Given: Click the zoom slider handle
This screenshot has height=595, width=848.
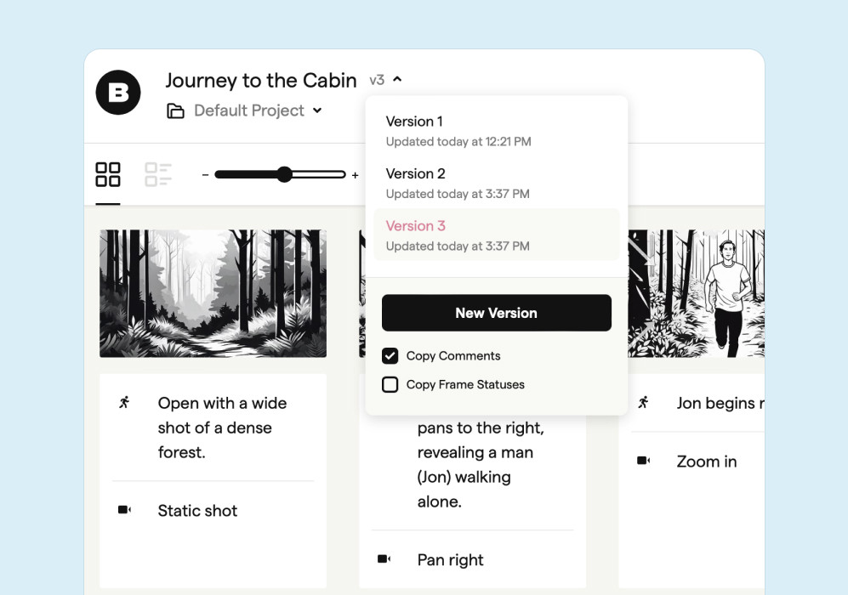Looking at the screenshot, I should [x=284, y=175].
